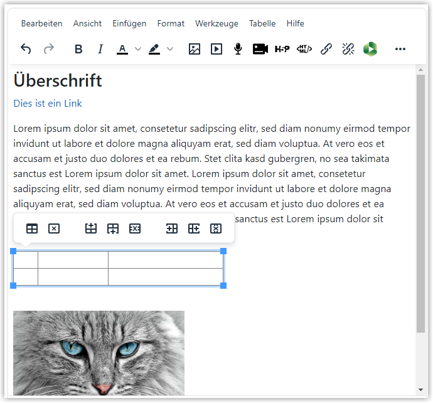Insert row after in the table toolbar

[113, 228]
